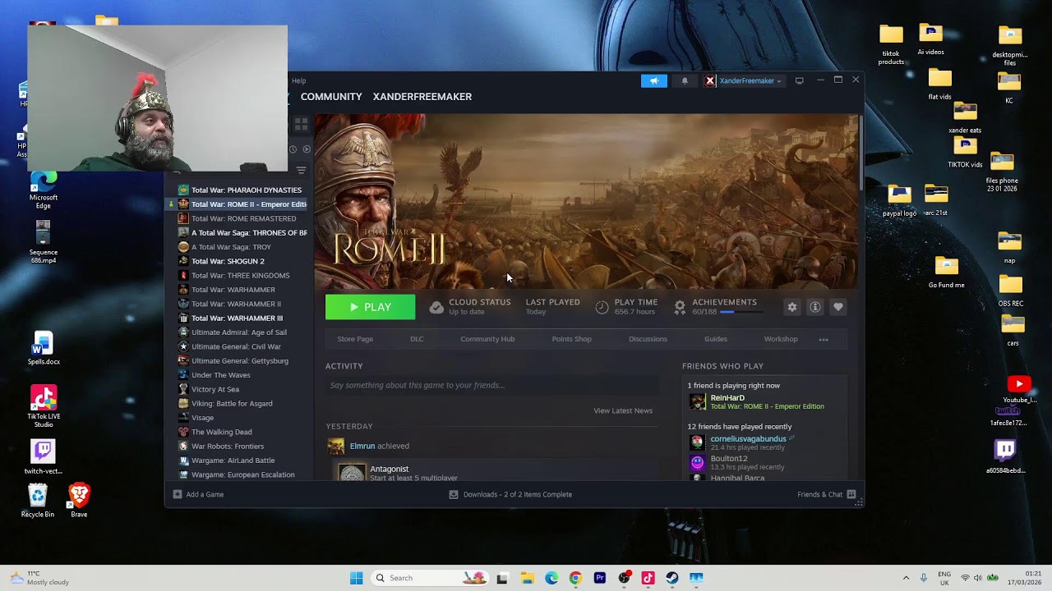Toggle ready-to-play filter icon in library
The height and width of the screenshot is (591, 1052).
307,149
